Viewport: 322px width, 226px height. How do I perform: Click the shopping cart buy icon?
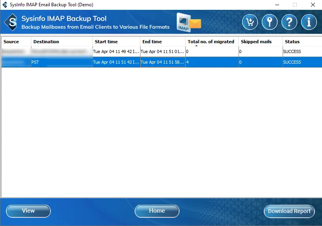[x=250, y=22]
